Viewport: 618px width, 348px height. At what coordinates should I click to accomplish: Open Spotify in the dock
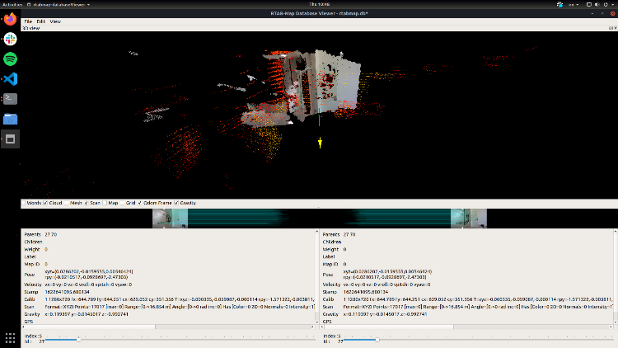(11, 59)
